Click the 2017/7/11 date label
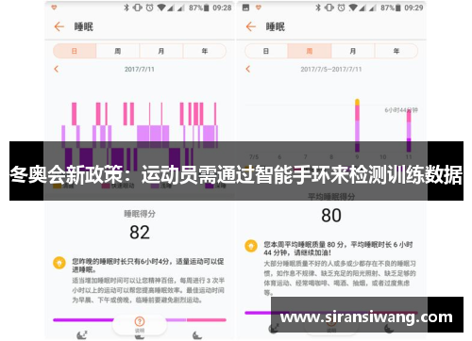The width and height of the screenshot is (472, 341). click(x=140, y=69)
